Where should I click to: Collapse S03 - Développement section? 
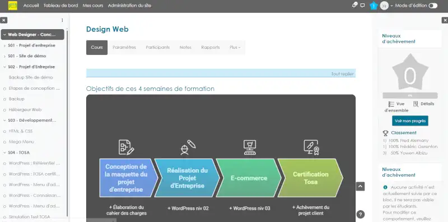(x=4, y=121)
